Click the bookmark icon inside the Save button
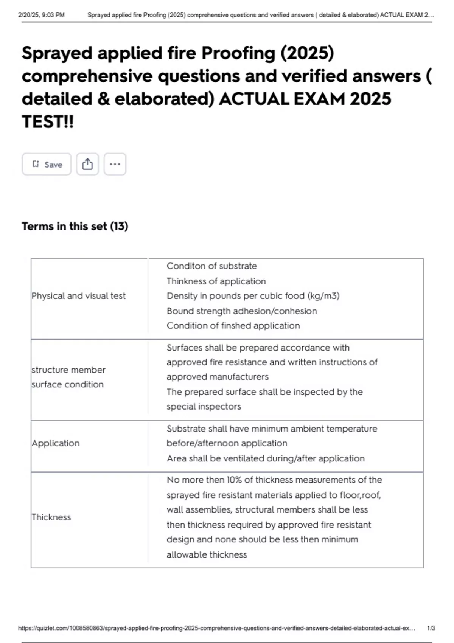 pyautogui.click(x=36, y=163)
